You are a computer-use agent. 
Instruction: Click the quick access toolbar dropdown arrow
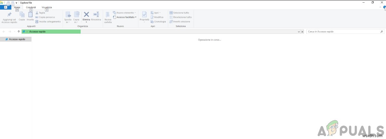tap(16, 3)
